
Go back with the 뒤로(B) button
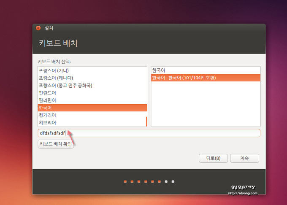tap(213, 158)
